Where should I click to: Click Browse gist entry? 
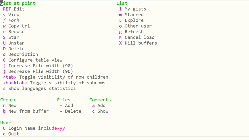coord(16,32)
